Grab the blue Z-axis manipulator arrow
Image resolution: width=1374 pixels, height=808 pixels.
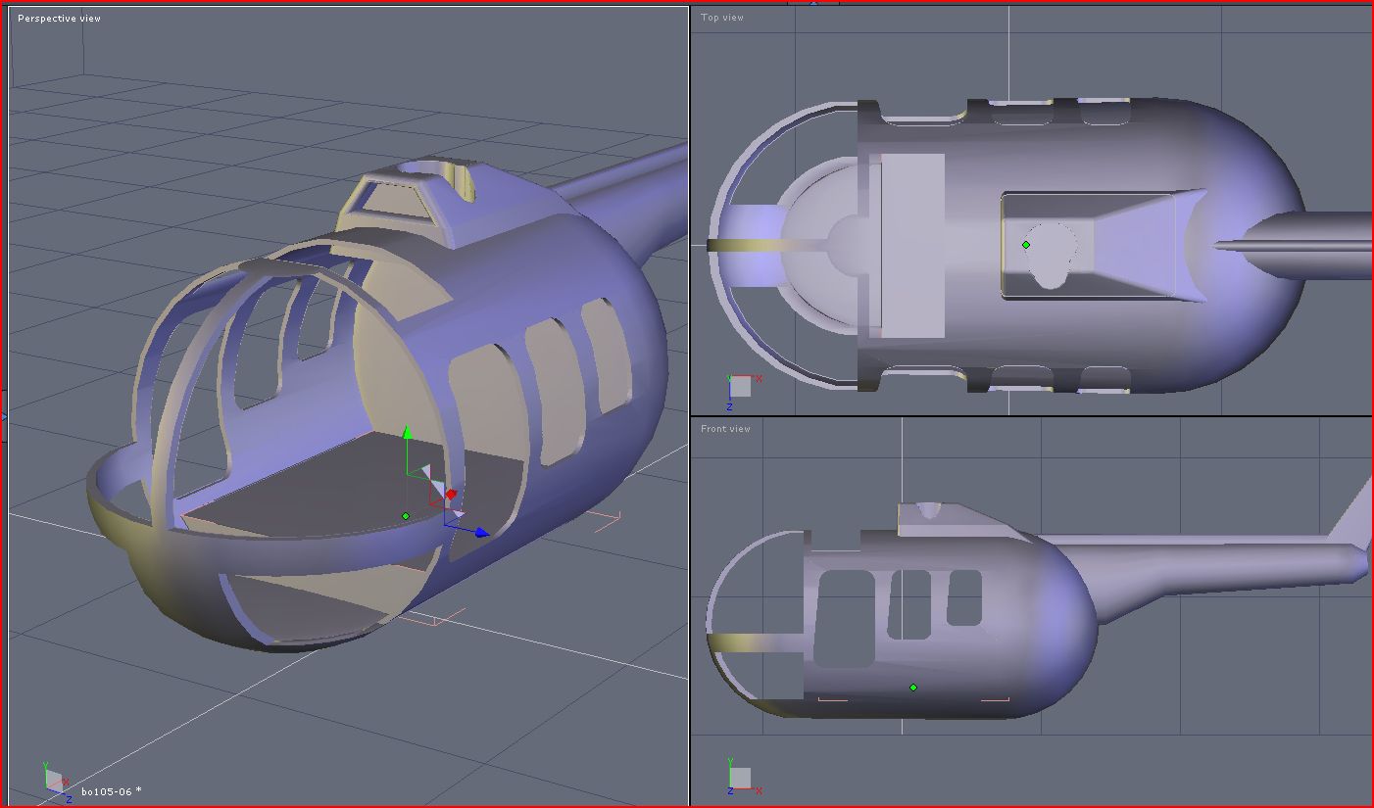click(481, 533)
